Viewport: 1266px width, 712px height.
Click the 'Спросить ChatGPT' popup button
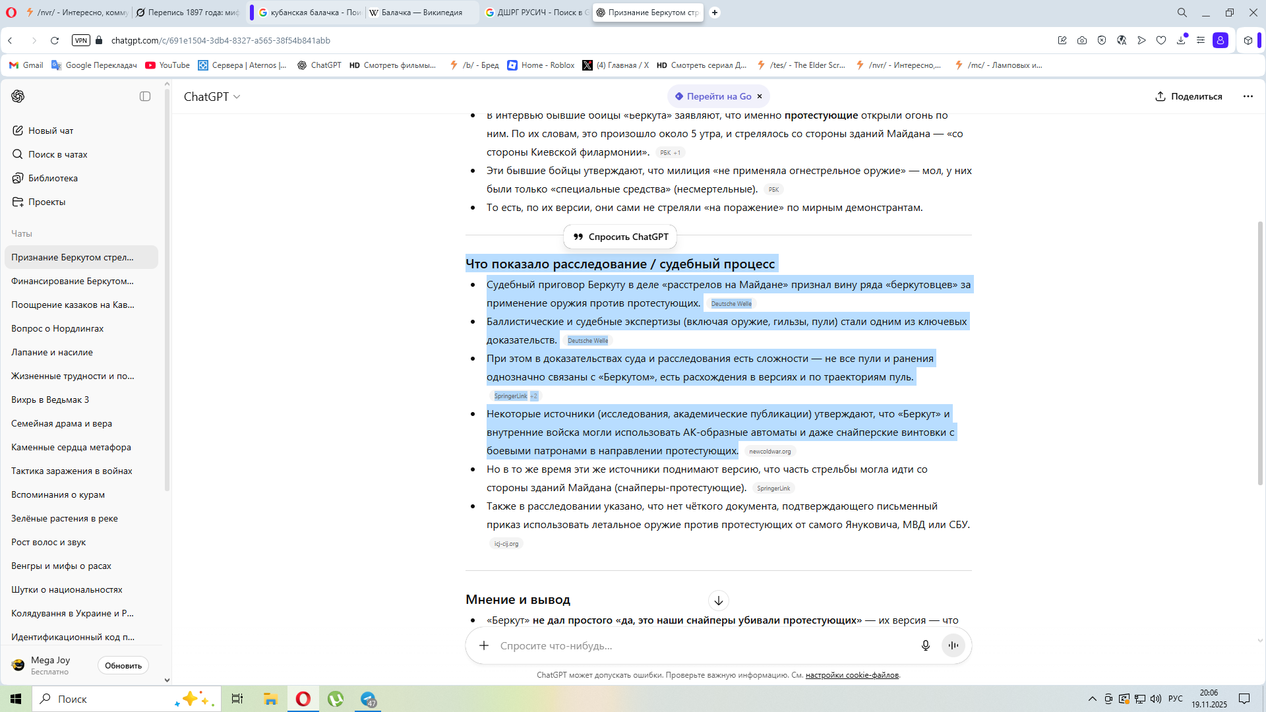(620, 237)
